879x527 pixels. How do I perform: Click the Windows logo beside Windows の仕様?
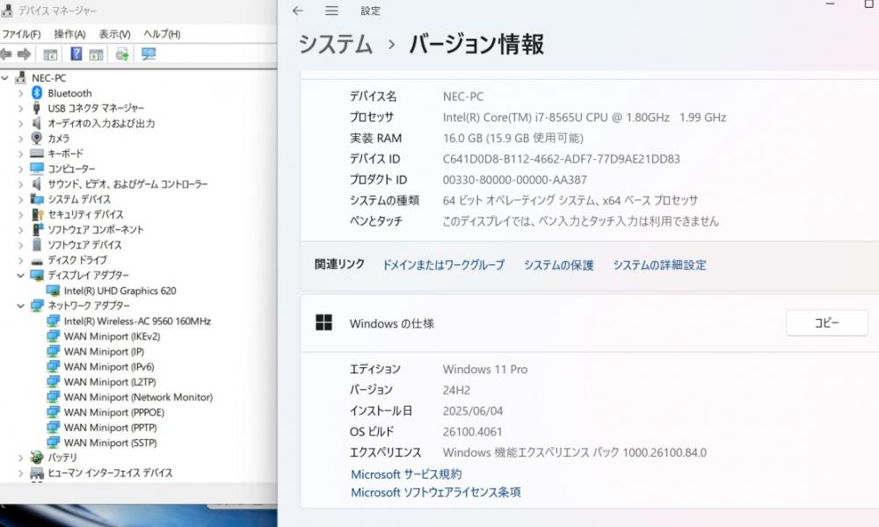[x=324, y=322]
